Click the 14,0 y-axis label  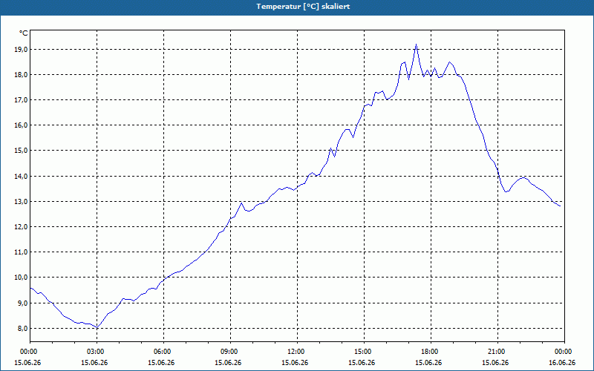coord(22,177)
